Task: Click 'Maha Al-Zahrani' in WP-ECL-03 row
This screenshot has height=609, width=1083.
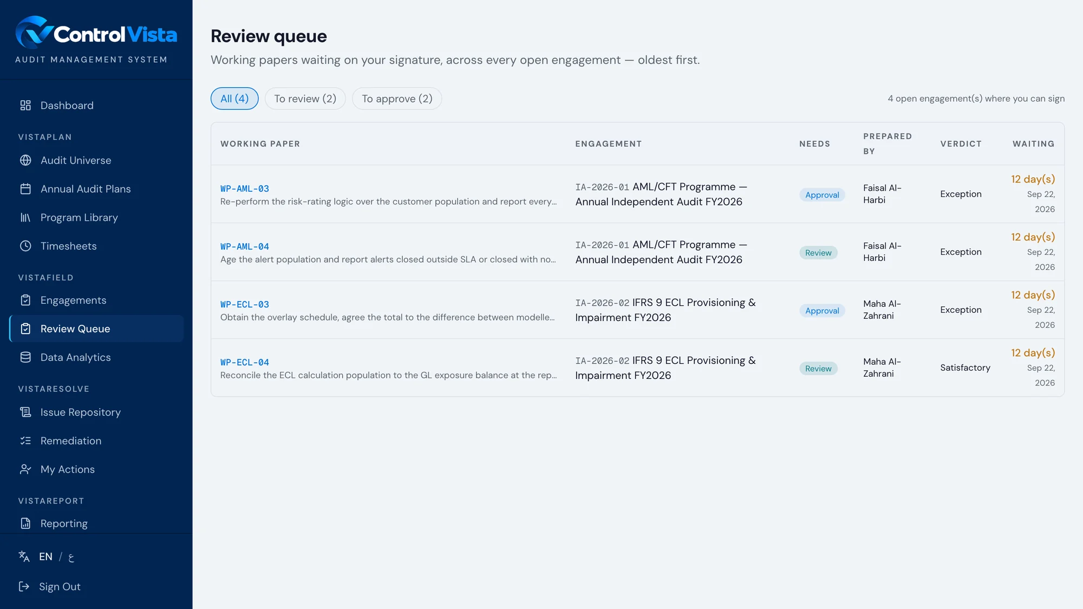Action: pos(882,310)
